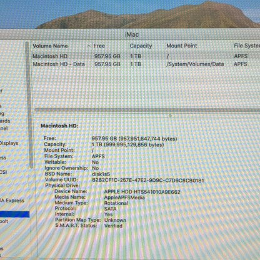Sort the volume list by Free column
Viewport: 260px width, 260px height.
99,46
